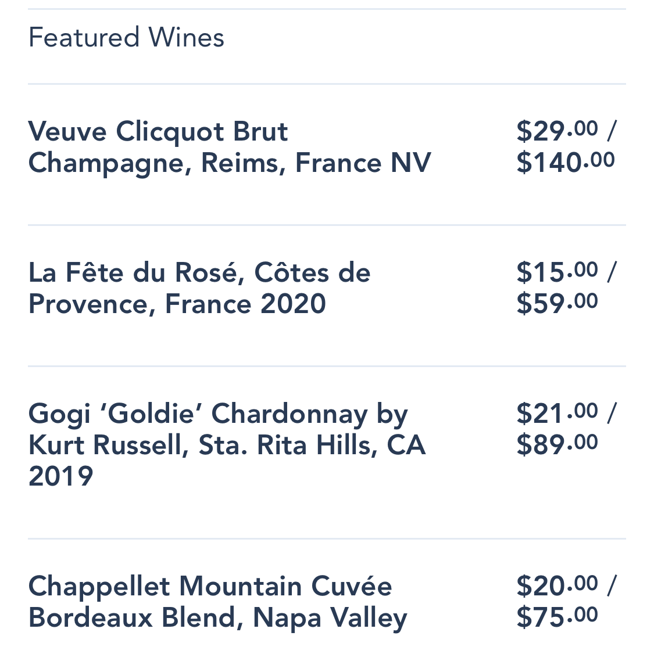
Task: Tap 'Provence, France 2020' text line
Action: click(x=177, y=304)
